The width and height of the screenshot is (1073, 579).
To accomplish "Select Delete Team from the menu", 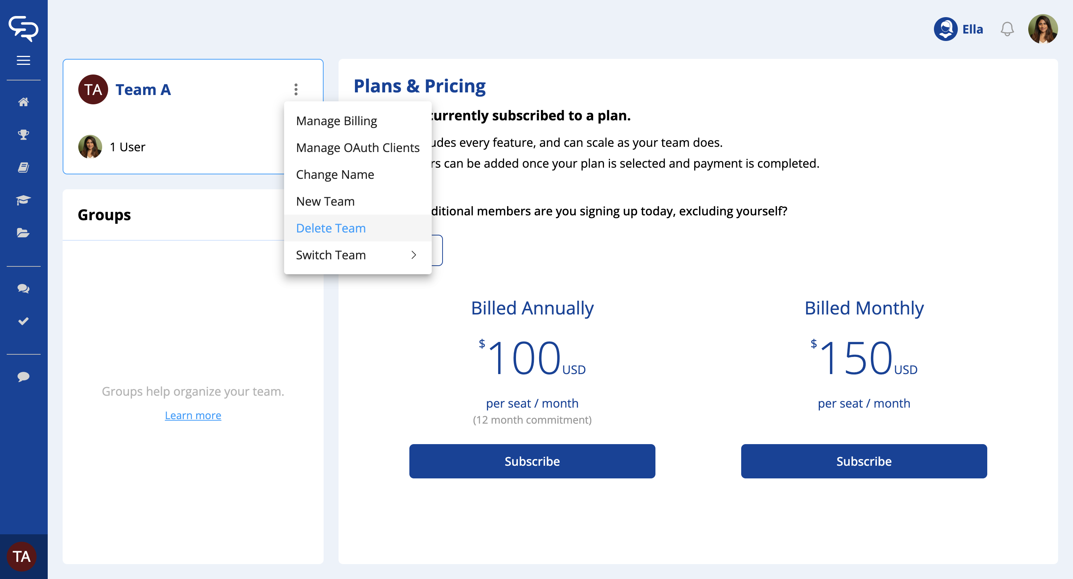I will point(331,228).
